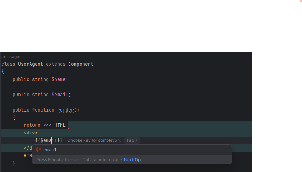
Task: Click the 'Choose key for completion' label
Action: 94,140
